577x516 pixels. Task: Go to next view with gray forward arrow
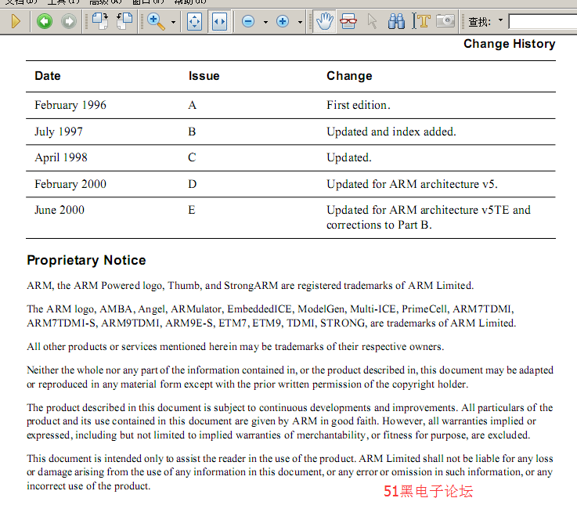(69, 21)
